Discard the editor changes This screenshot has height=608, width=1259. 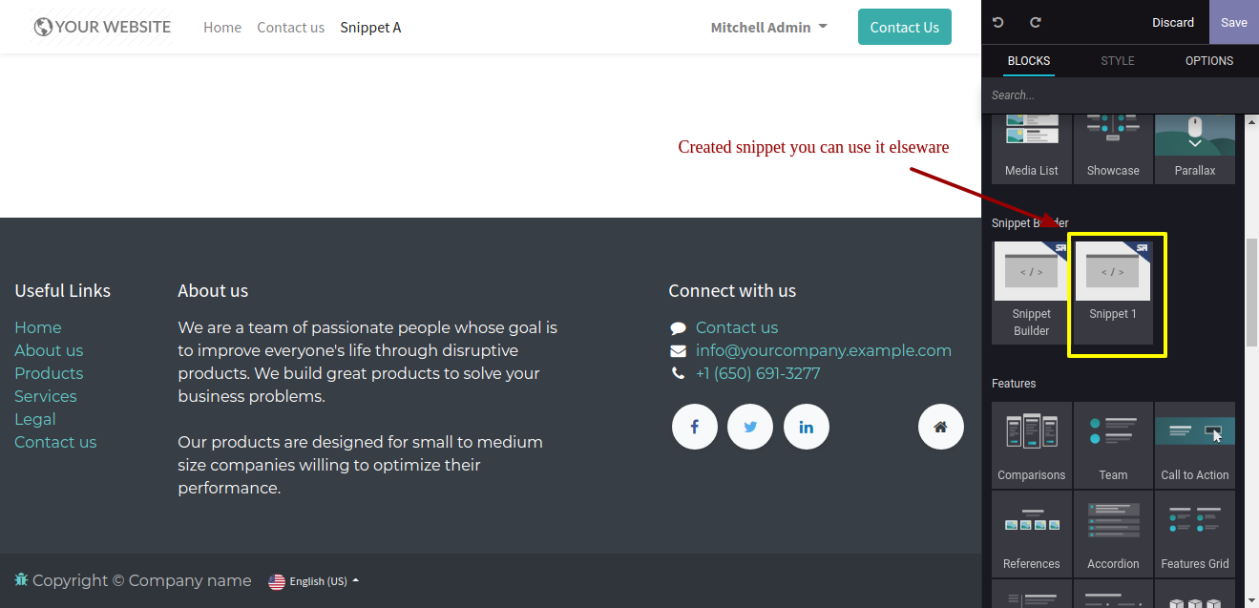1172,22
